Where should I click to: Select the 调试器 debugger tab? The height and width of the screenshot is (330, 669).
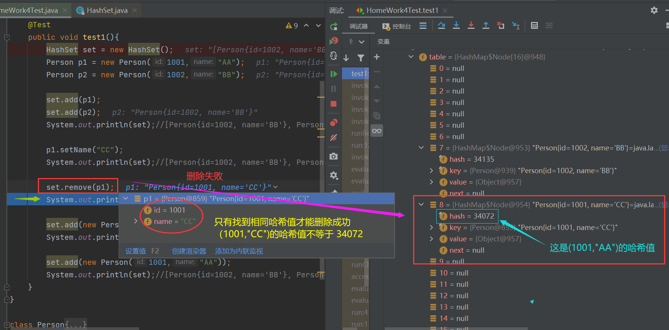(359, 26)
